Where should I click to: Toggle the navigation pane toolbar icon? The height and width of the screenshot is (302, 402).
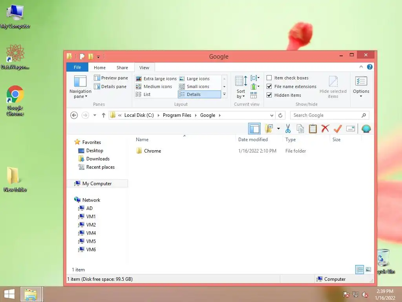[x=254, y=129]
